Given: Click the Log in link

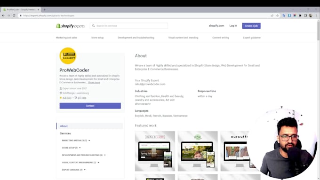Looking at the screenshot, I should [233, 26].
